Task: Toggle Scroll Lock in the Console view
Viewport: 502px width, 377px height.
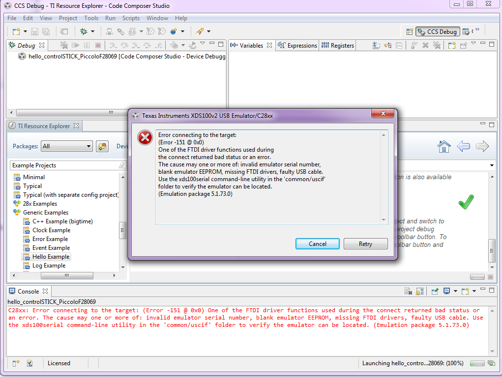Action: pos(418,291)
